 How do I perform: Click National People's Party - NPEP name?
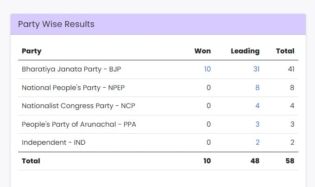click(73, 88)
